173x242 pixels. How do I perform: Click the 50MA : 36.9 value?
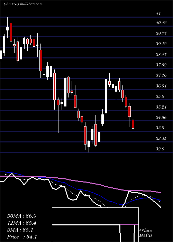[x=22, y=216]
